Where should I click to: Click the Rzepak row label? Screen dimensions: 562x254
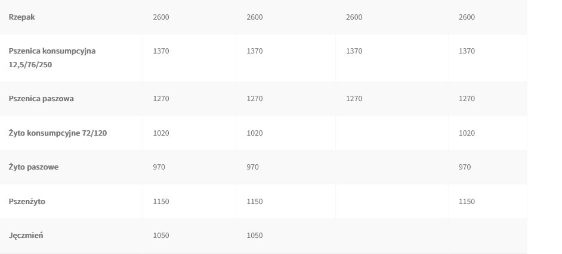(x=21, y=17)
